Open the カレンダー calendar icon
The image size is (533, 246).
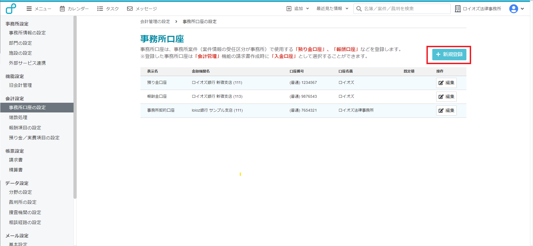point(62,9)
